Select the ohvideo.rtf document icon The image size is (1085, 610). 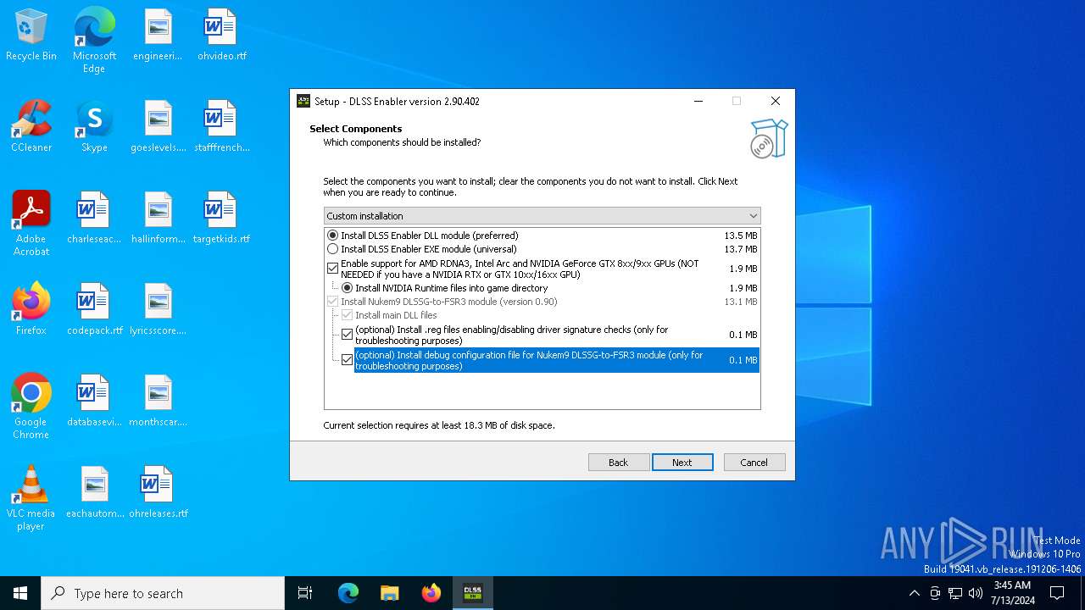point(220,36)
